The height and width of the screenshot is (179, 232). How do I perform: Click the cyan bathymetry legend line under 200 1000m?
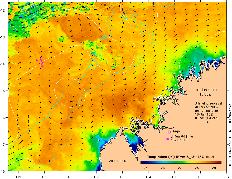pos(114,164)
